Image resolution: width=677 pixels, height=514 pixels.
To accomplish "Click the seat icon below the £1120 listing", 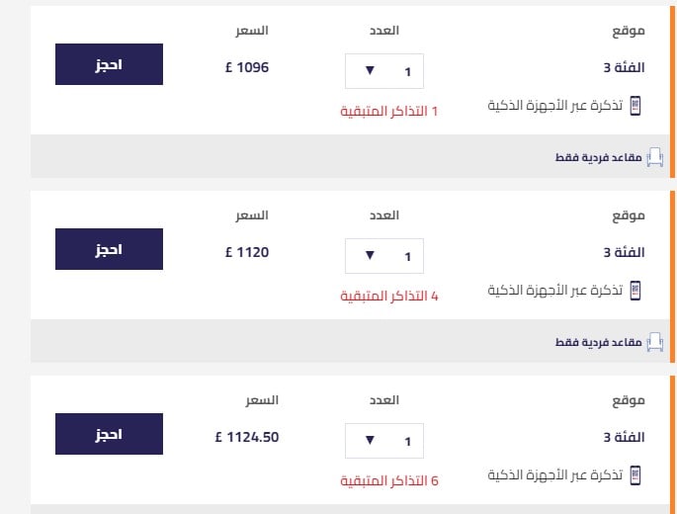I will (654, 343).
